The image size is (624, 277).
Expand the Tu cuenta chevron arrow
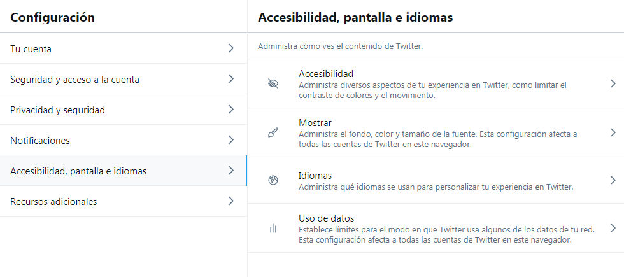pos(230,48)
